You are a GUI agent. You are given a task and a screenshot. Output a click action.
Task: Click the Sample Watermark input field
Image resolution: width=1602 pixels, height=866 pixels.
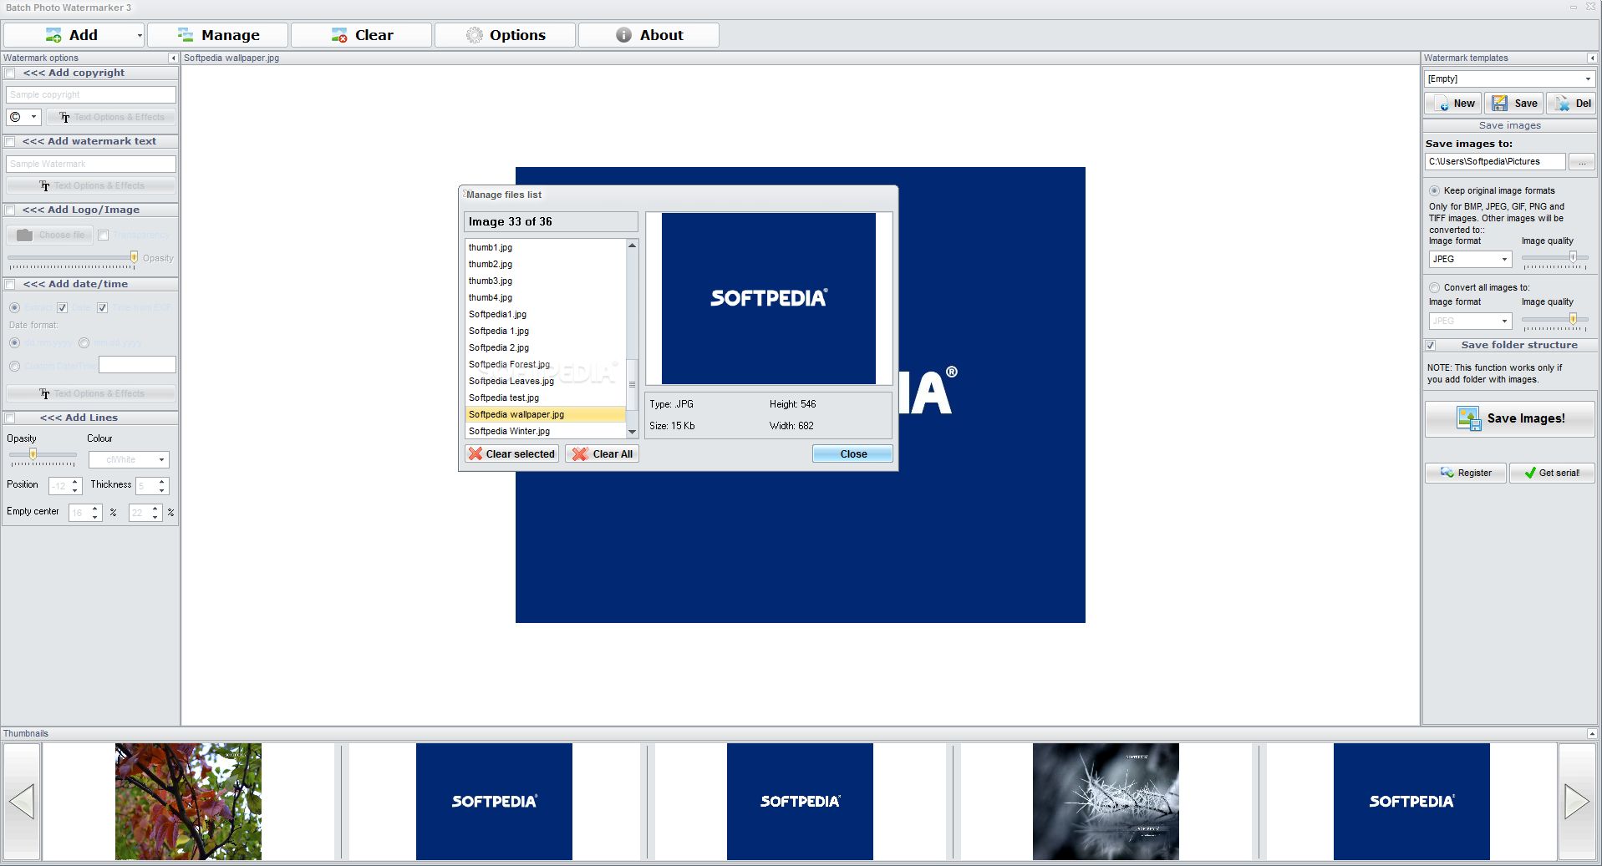coord(91,165)
